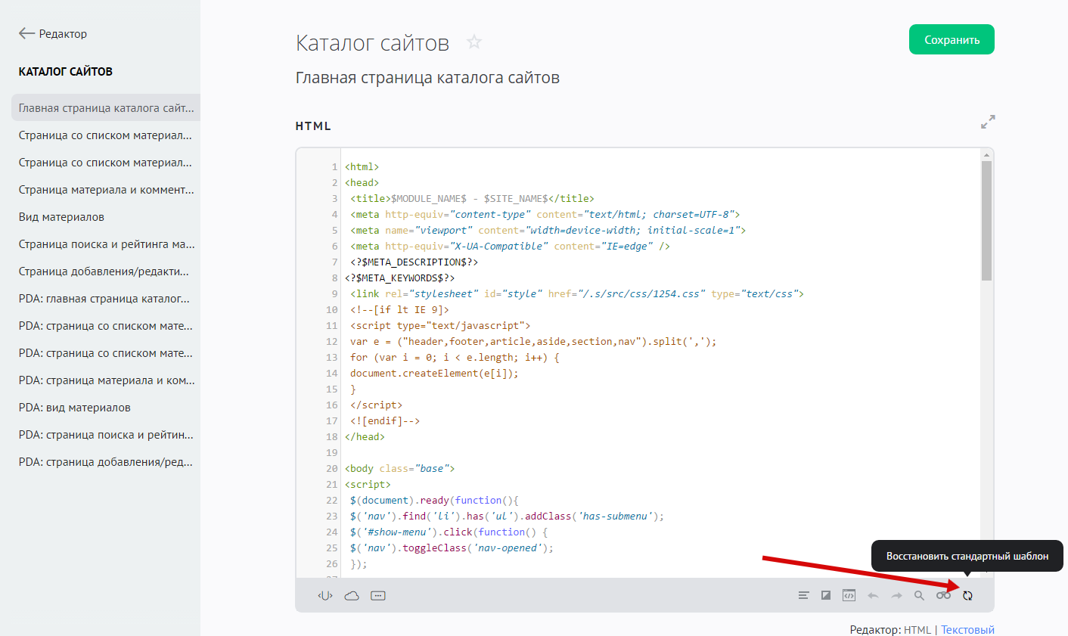This screenshot has width=1068, height=636.
Task: Click the restore default template icon
Action: (x=967, y=596)
